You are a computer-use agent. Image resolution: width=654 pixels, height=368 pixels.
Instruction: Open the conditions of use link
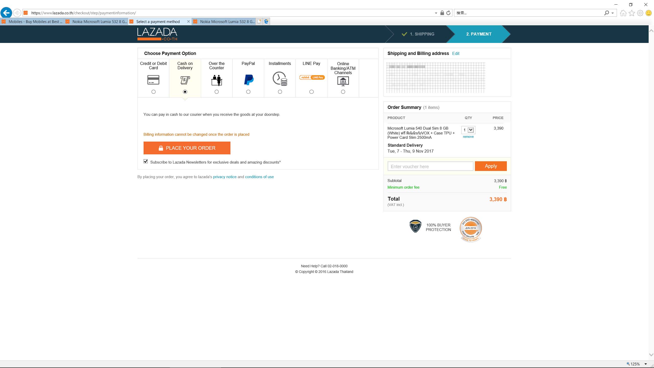coord(259,177)
